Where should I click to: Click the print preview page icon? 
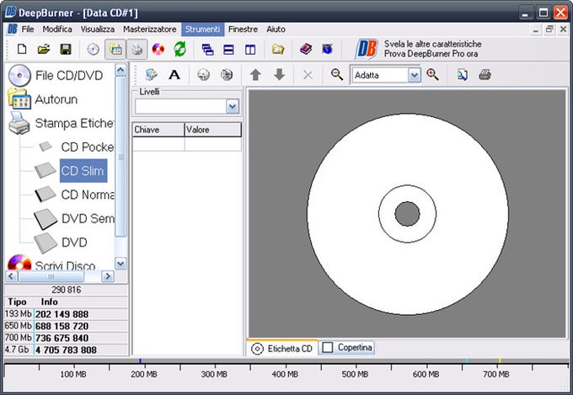(463, 75)
